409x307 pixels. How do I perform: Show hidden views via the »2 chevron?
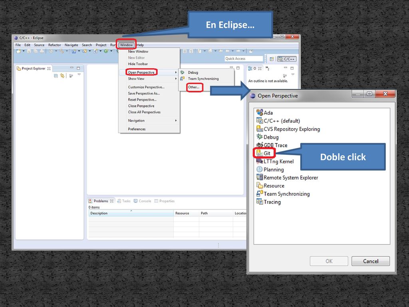[x=267, y=68]
